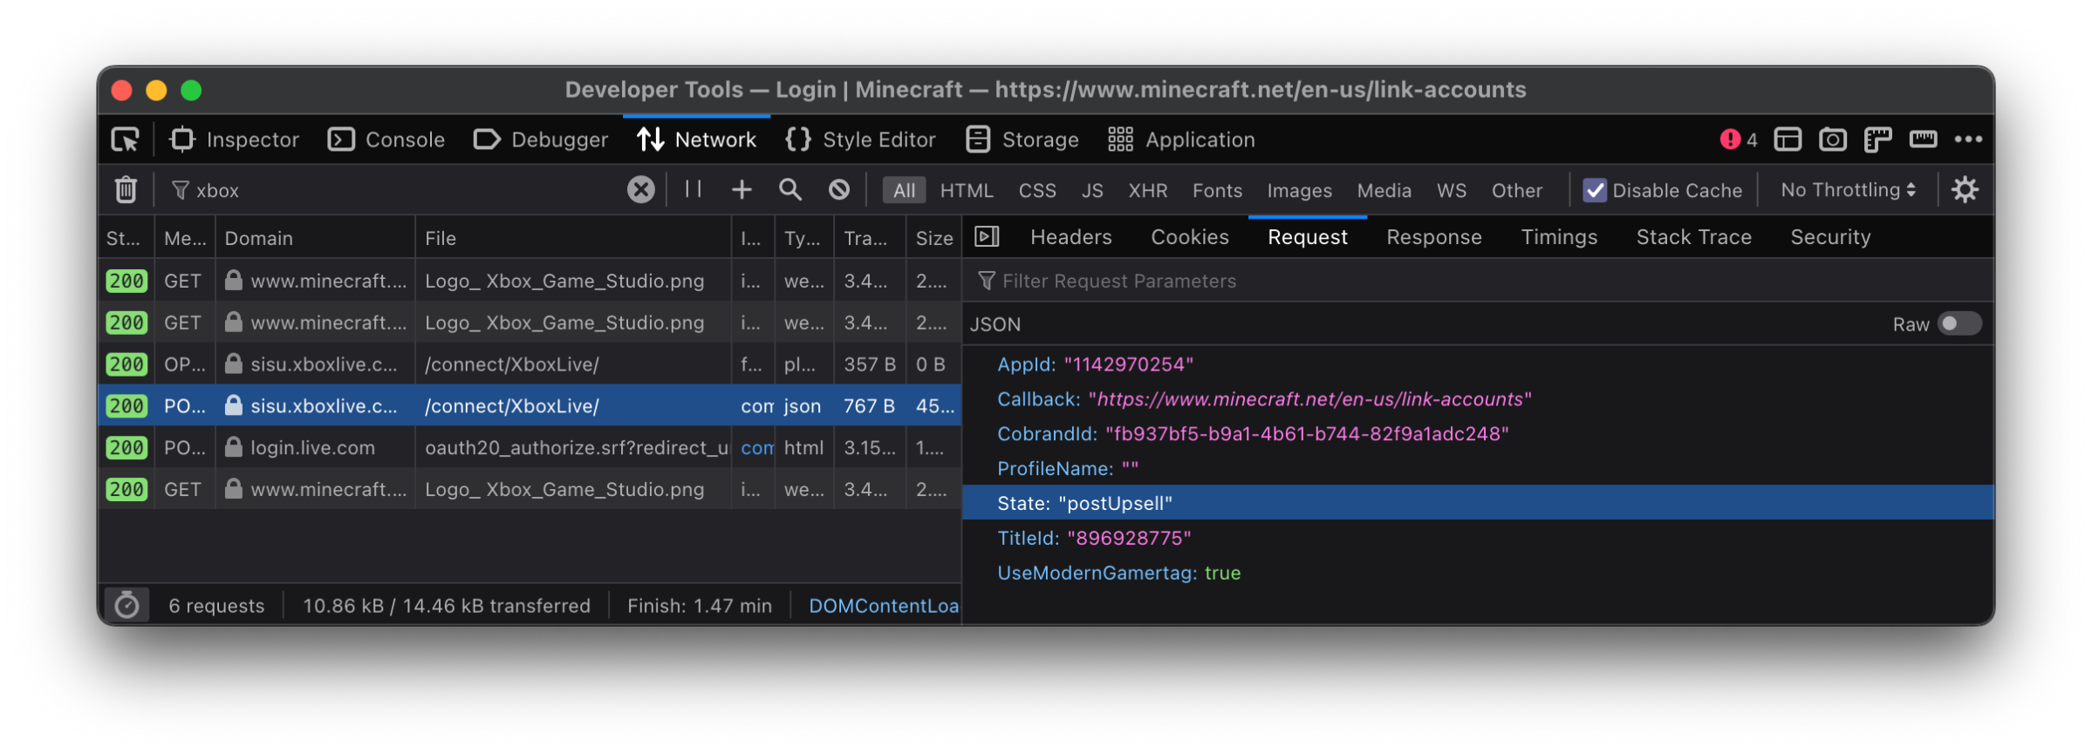2092x754 pixels.
Task: Click the lock icon on login.live.com row
Action: click(233, 447)
